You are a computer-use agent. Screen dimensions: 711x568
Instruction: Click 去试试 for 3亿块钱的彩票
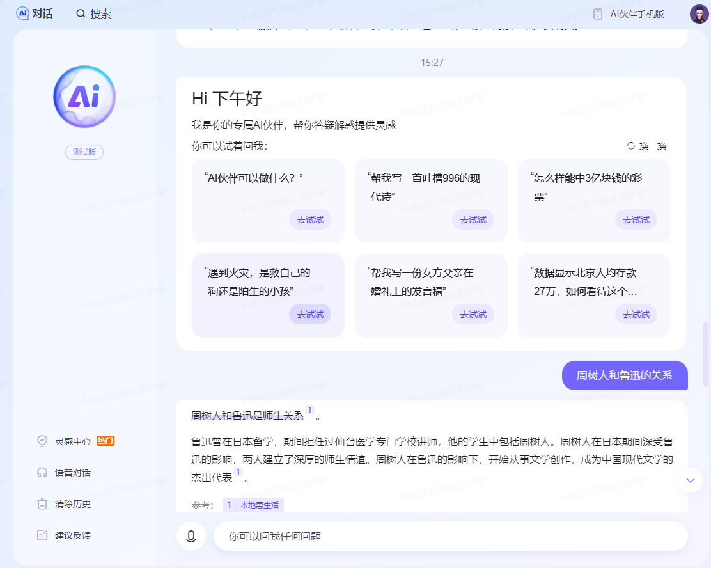point(636,219)
